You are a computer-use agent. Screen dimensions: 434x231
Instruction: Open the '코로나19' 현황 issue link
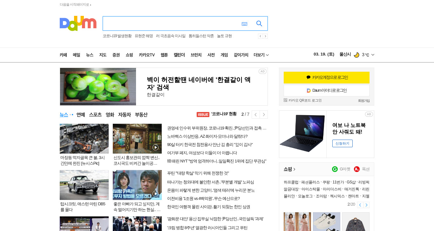point(224,114)
